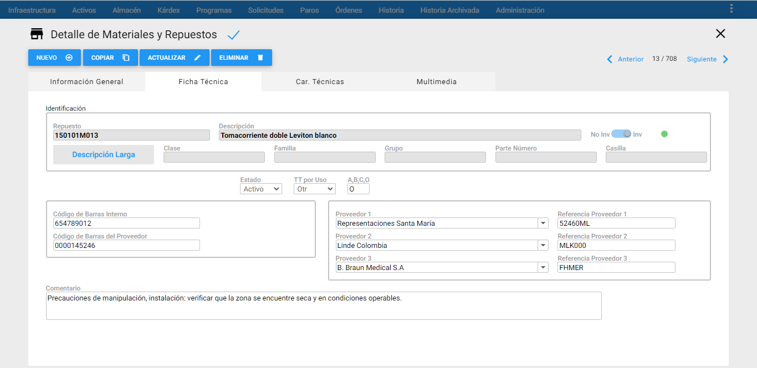Expand the Proveedor 1 combo box arrow
This screenshot has width=757, height=368.
[x=543, y=223]
